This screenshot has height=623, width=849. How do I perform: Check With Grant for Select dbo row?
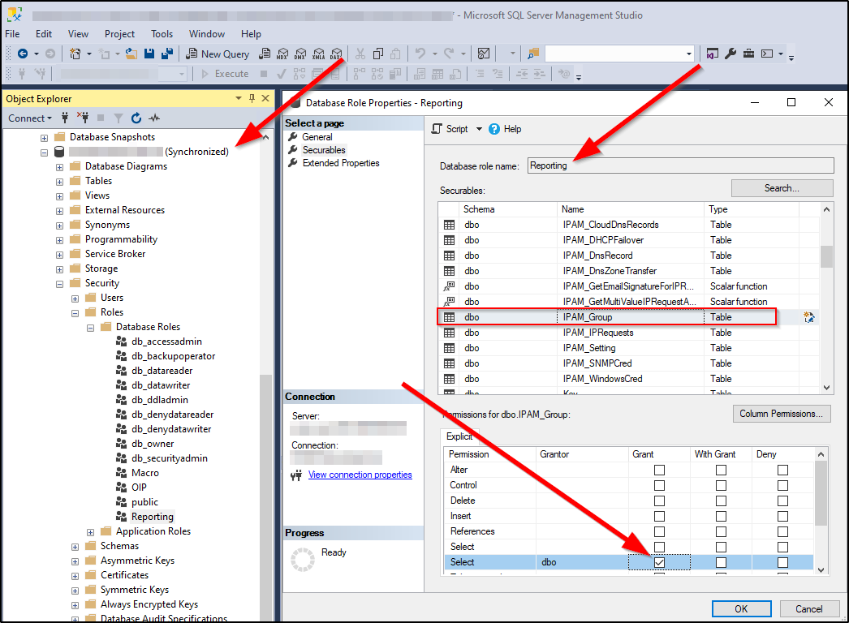pyautogui.click(x=721, y=562)
